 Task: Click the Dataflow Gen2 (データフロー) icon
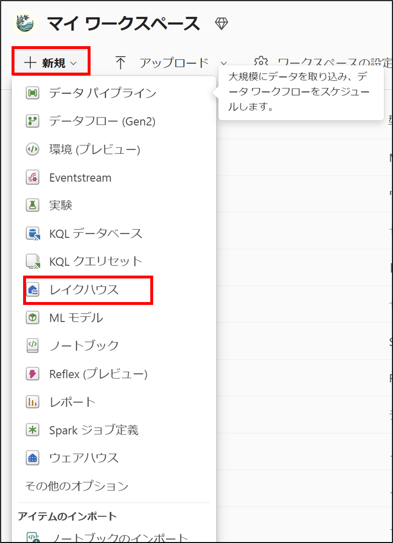(x=33, y=121)
